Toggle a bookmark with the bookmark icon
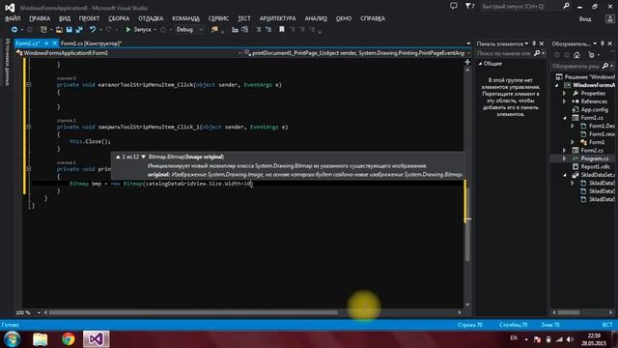The image size is (618, 348). pos(282,30)
